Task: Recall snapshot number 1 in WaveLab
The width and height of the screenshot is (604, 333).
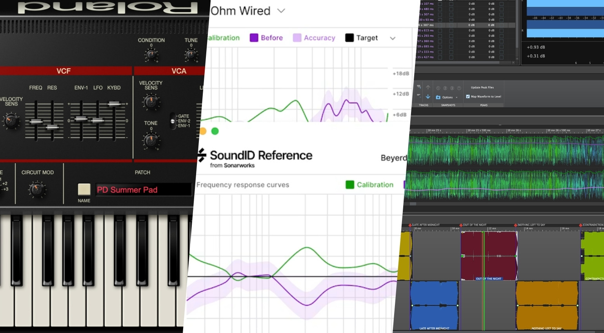Action: (438, 88)
